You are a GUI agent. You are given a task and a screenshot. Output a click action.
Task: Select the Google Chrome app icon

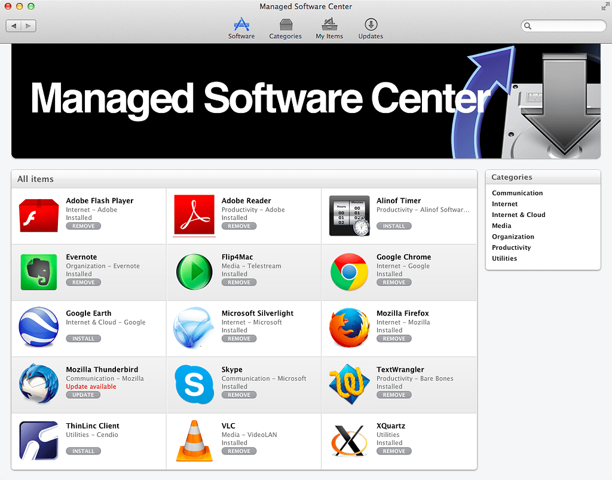point(349,272)
